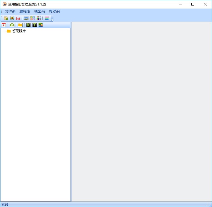
Task: Click the sunflower photo toolbar icon
Action: click(12, 18)
